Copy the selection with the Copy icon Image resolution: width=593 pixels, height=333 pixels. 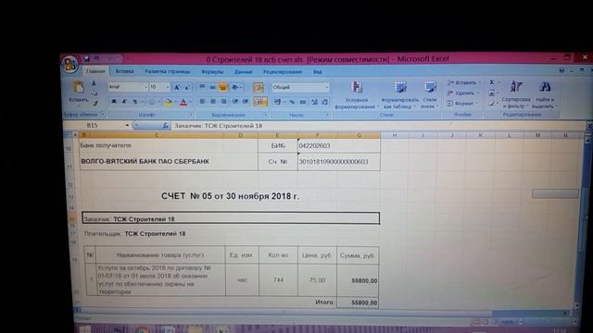(x=95, y=92)
